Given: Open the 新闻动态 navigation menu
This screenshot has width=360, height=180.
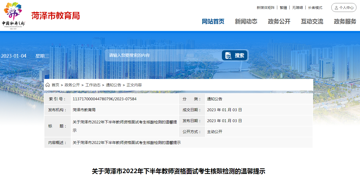Looking at the screenshot, I should [246, 22].
